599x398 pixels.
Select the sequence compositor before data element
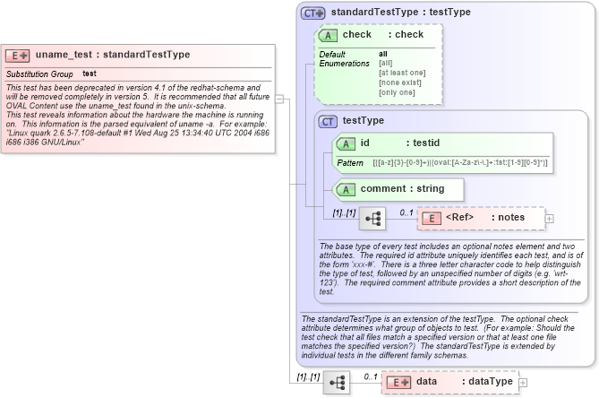pos(337,383)
